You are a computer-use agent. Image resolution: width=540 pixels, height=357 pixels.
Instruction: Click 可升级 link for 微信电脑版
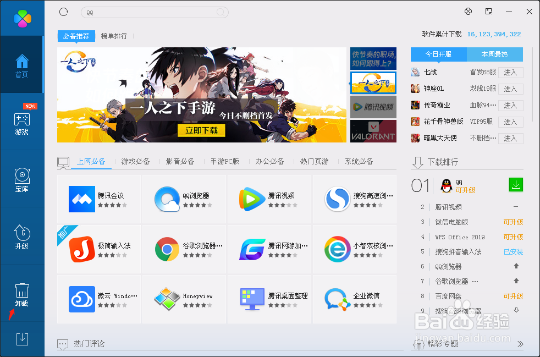(x=513, y=222)
